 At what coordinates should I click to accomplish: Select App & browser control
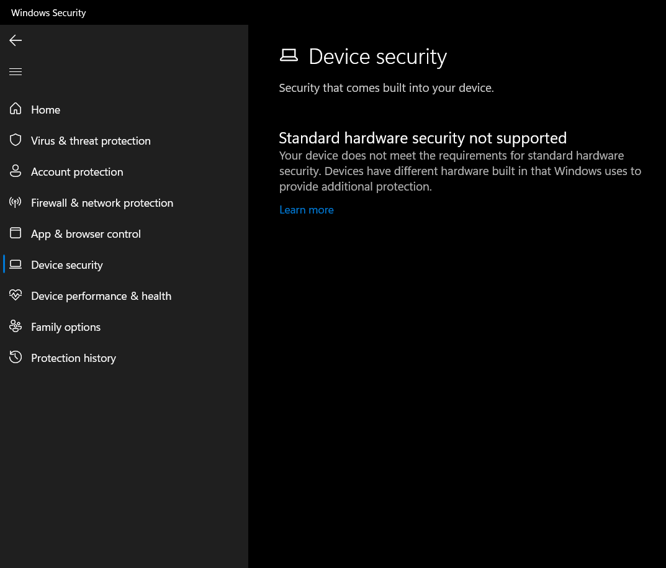point(86,233)
